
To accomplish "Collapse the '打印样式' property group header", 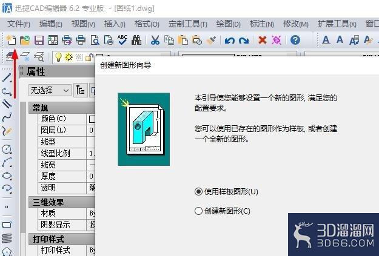I will pyautogui.click(x=62, y=239).
